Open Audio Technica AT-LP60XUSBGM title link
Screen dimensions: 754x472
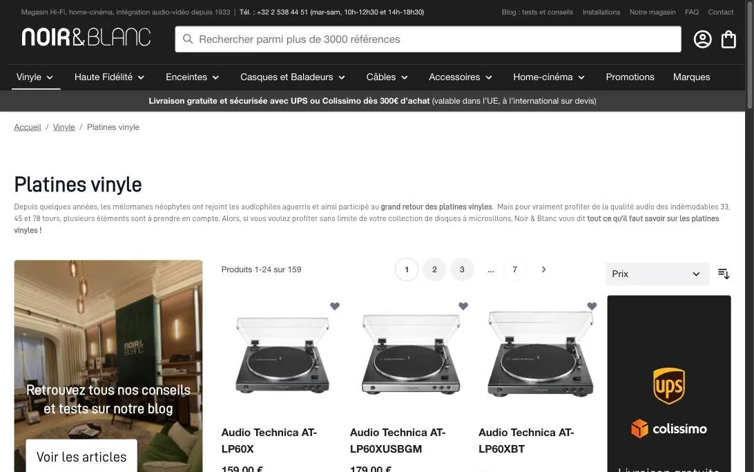[x=398, y=440]
